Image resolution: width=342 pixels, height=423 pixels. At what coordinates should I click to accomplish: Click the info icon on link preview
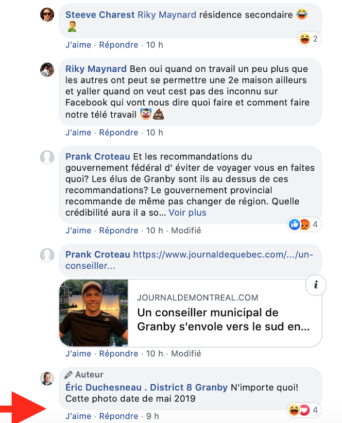tap(316, 285)
